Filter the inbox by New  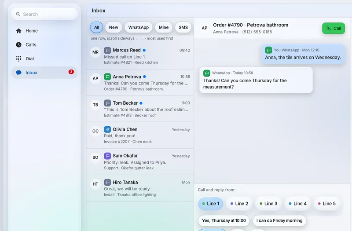coord(114,27)
